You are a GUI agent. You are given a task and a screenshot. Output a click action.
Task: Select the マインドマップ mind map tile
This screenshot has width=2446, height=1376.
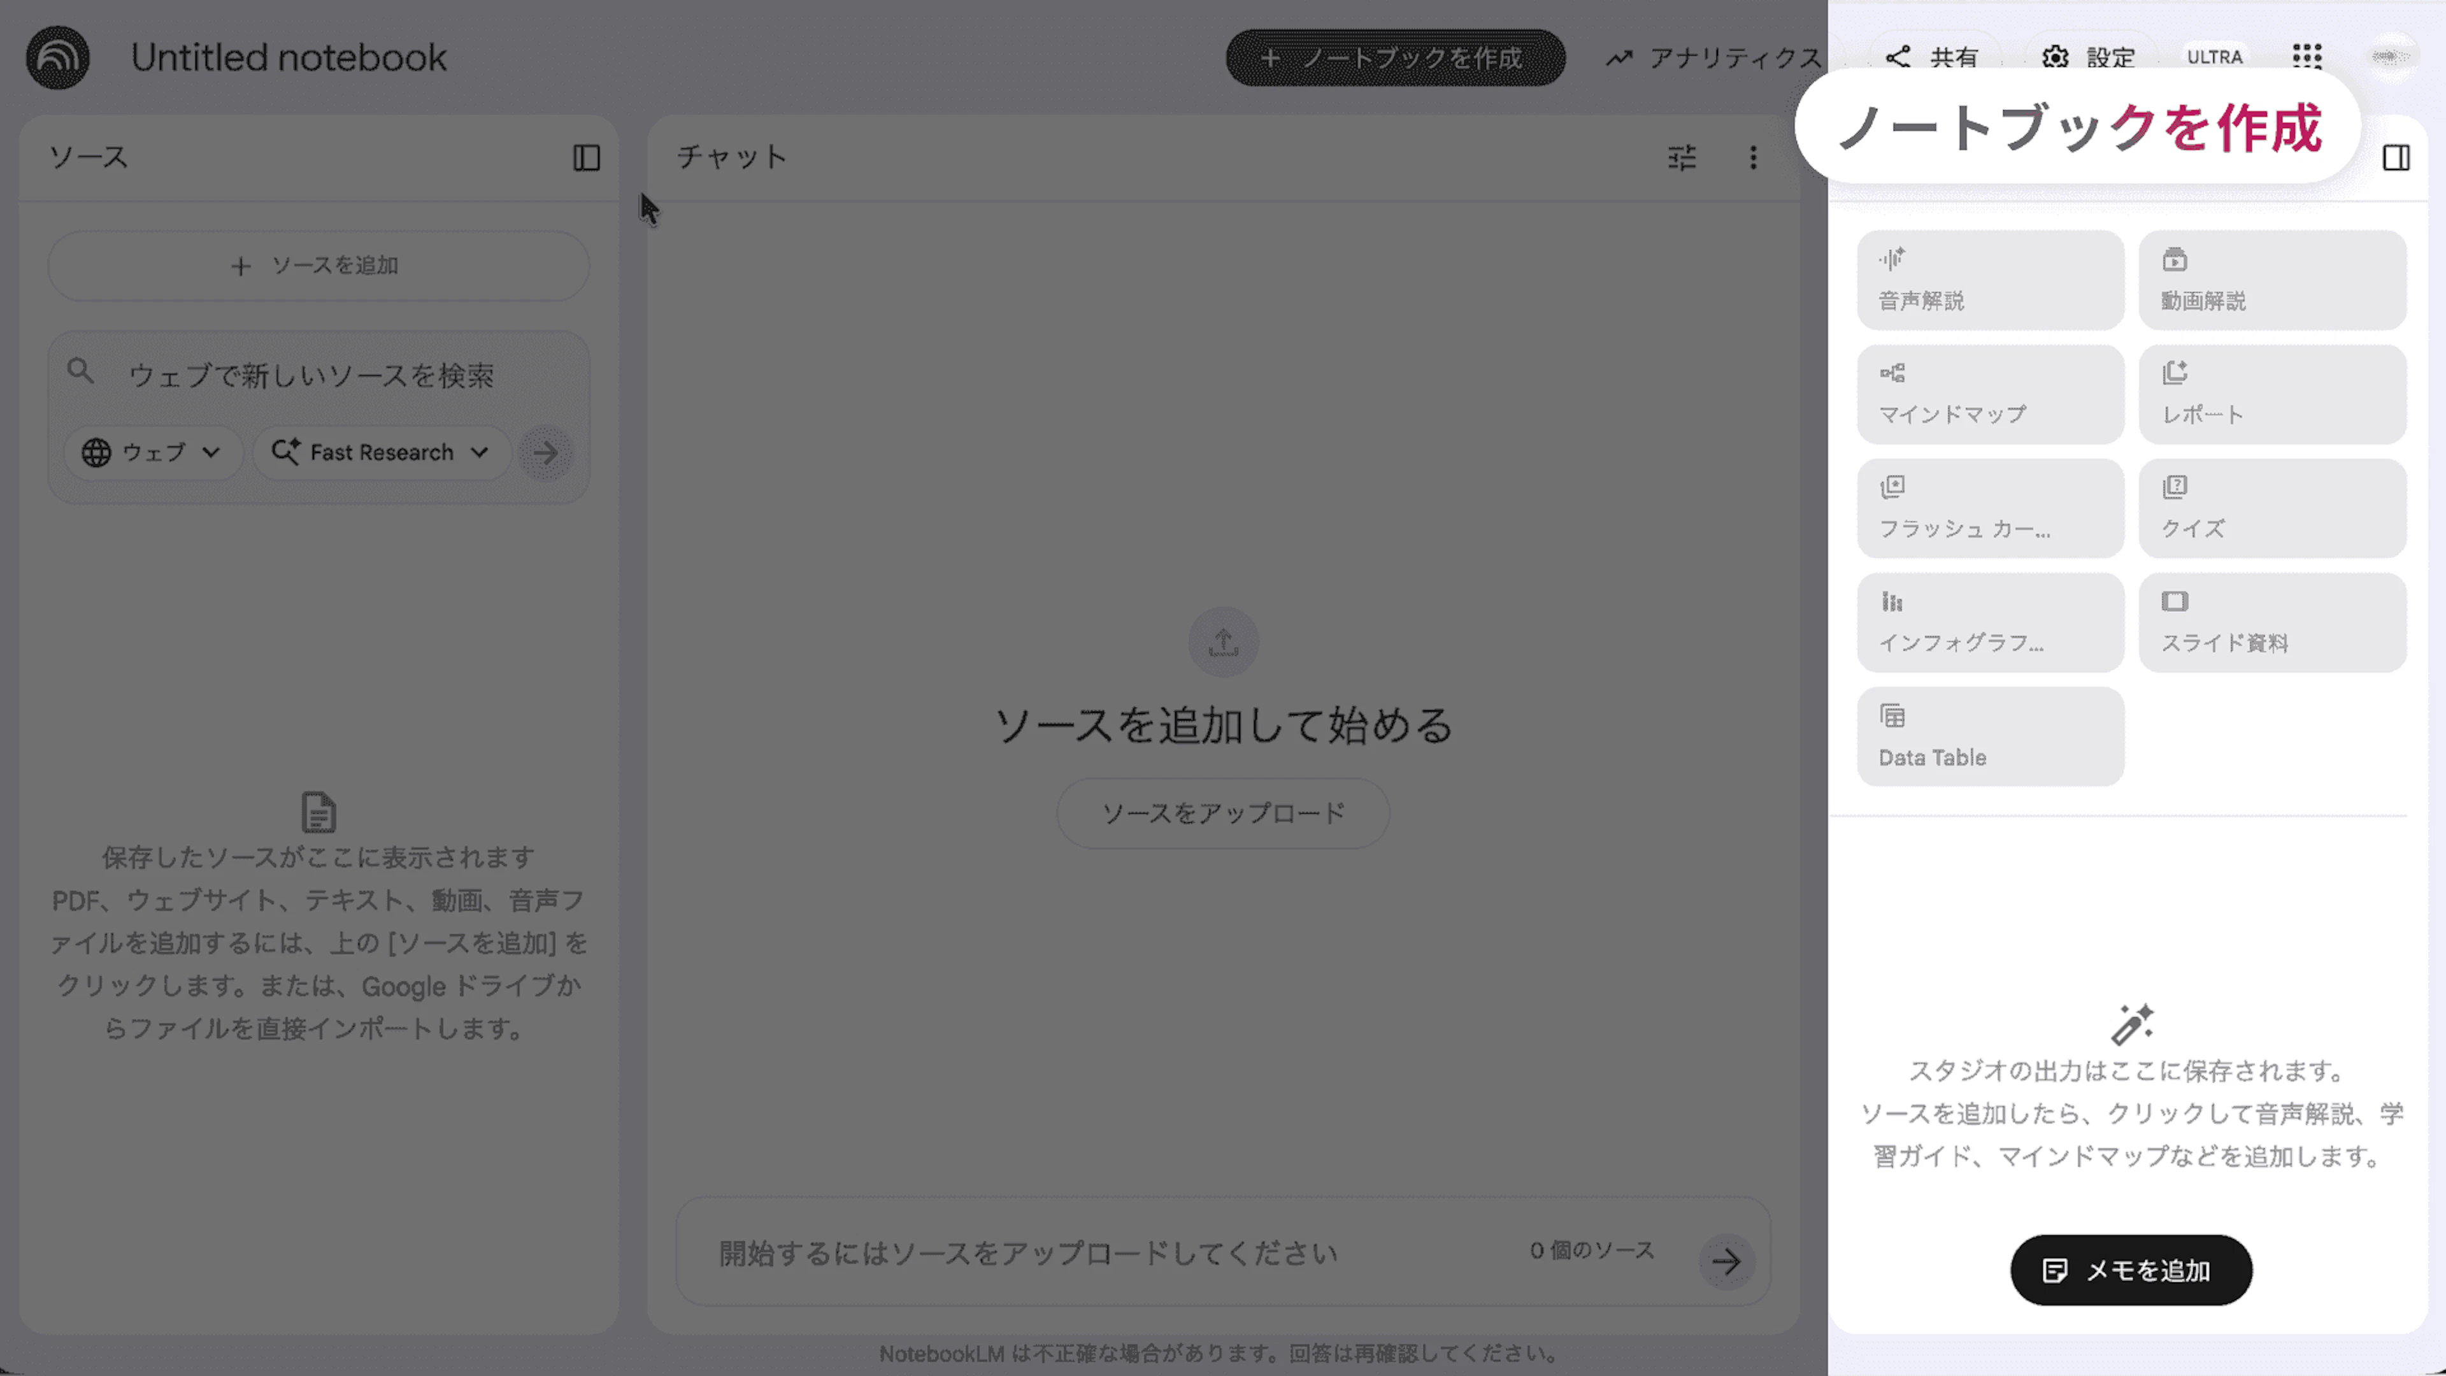coord(1989,394)
